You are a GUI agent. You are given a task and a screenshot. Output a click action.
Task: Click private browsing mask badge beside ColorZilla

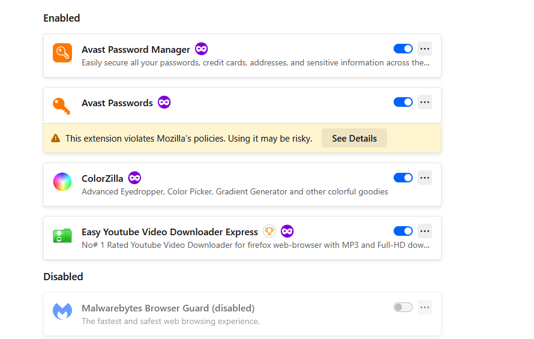point(134,178)
